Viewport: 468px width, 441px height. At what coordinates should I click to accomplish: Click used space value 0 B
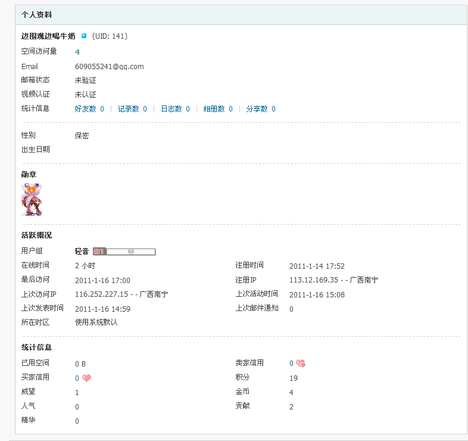coord(80,364)
